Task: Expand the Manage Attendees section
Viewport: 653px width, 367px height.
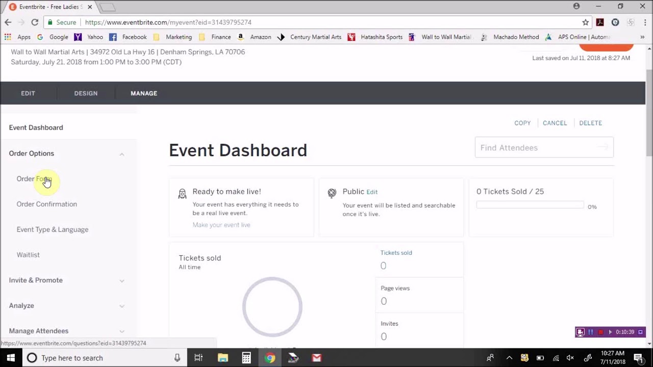Action: (122, 331)
